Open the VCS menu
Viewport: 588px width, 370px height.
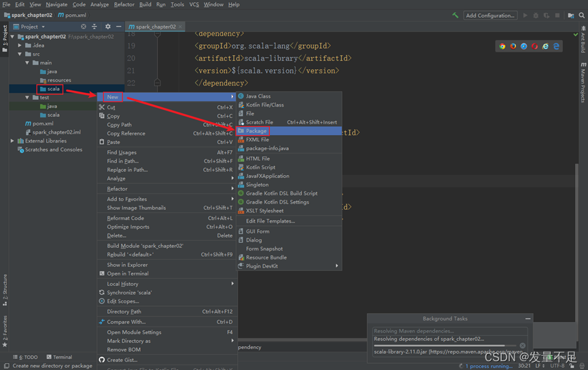[194, 5]
